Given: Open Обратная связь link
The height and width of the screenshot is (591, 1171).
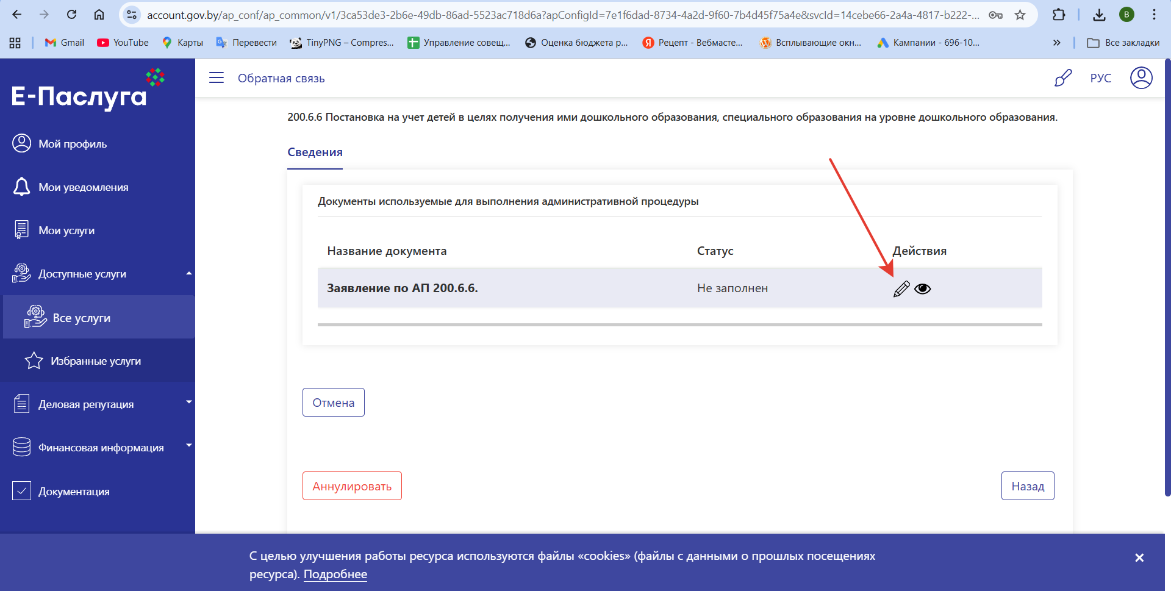Looking at the screenshot, I should coord(281,78).
